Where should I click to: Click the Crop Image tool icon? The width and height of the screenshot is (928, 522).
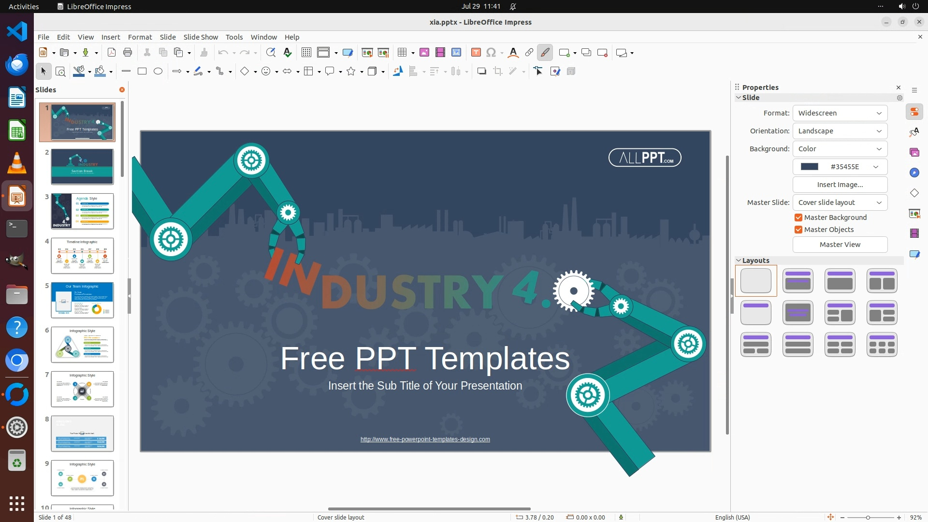tap(498, 72)
